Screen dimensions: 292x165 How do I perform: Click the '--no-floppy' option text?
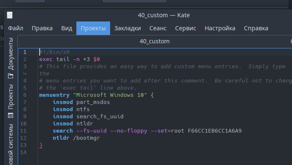pos(129,131)
